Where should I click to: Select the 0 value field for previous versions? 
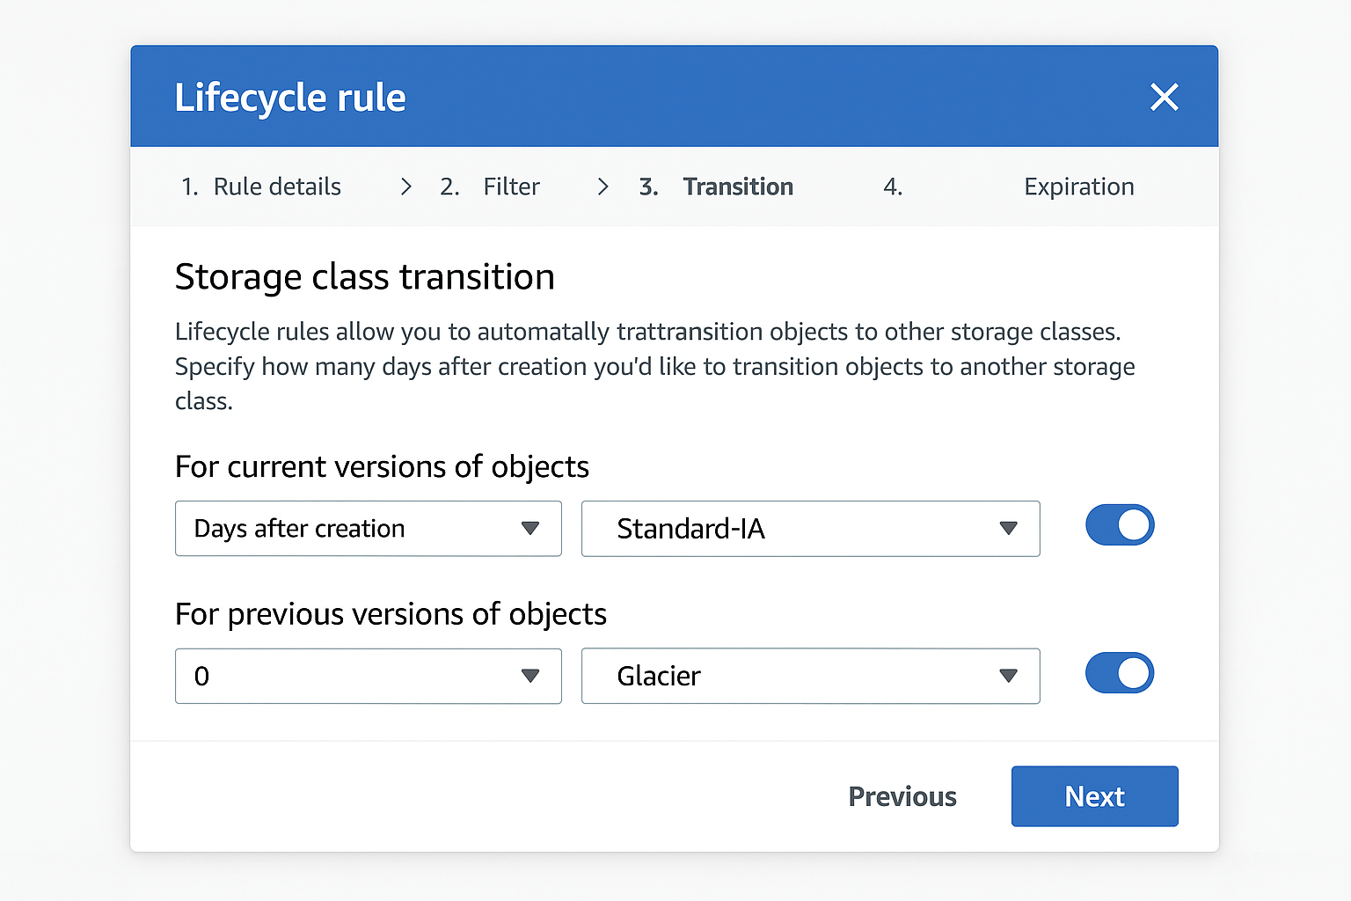(368, 676)
